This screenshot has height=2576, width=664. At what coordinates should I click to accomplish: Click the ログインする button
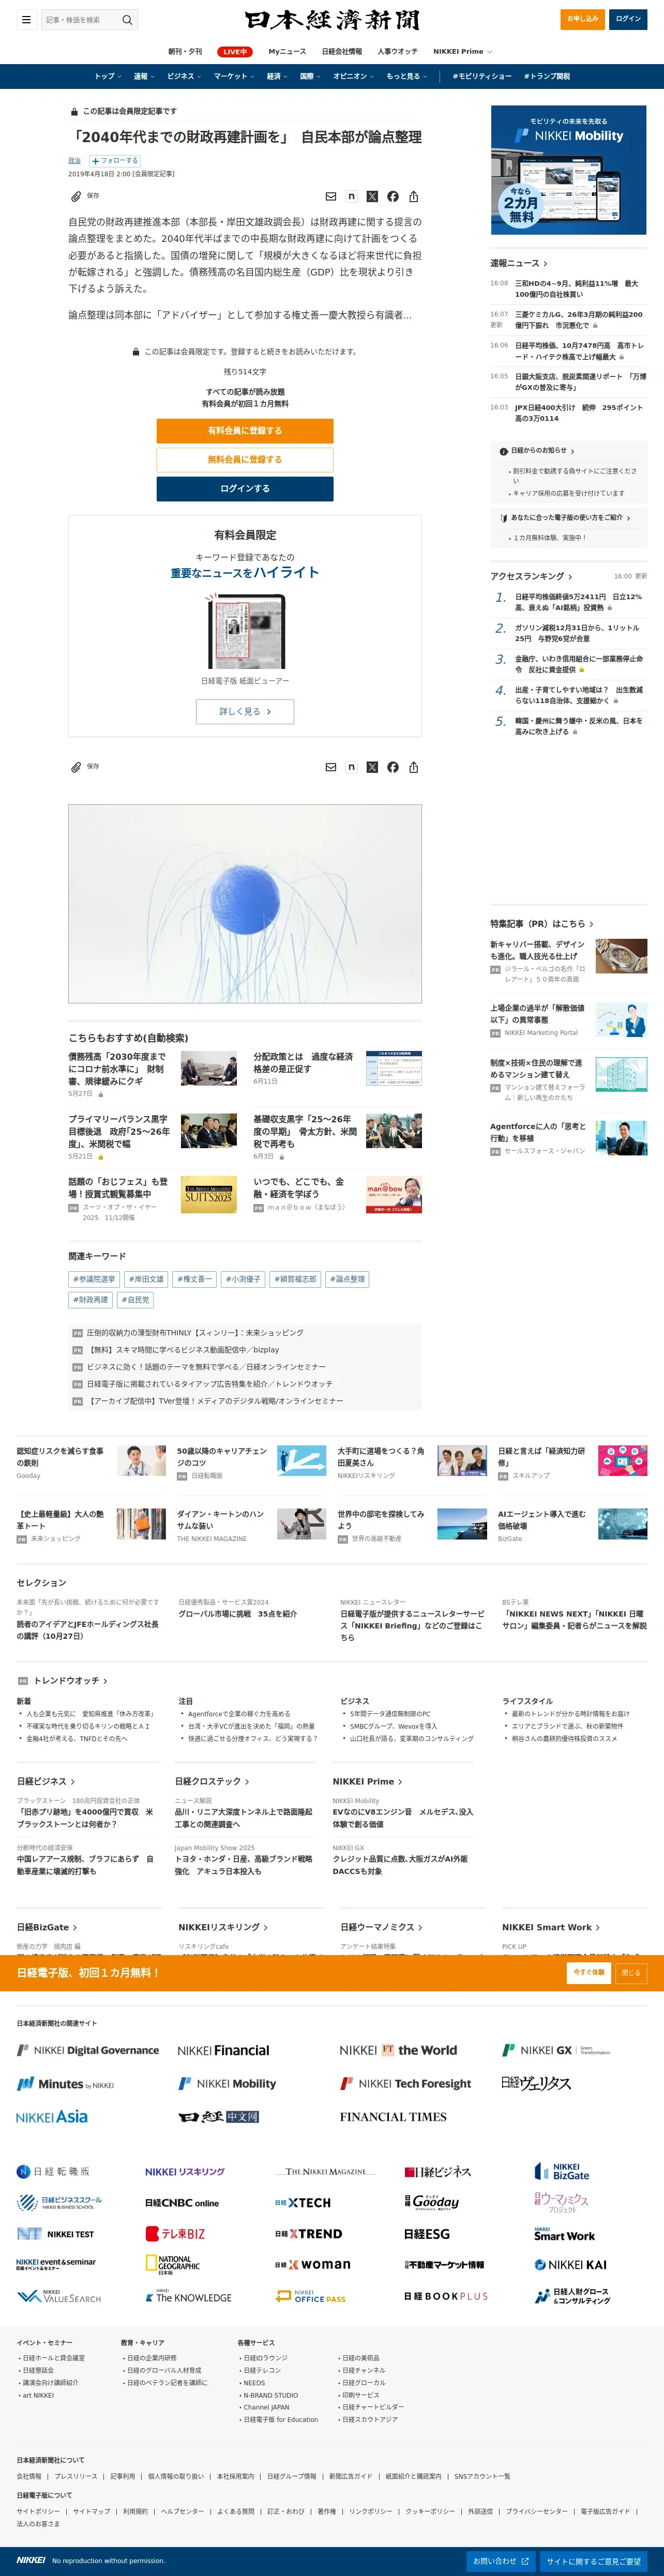point(245,489)
